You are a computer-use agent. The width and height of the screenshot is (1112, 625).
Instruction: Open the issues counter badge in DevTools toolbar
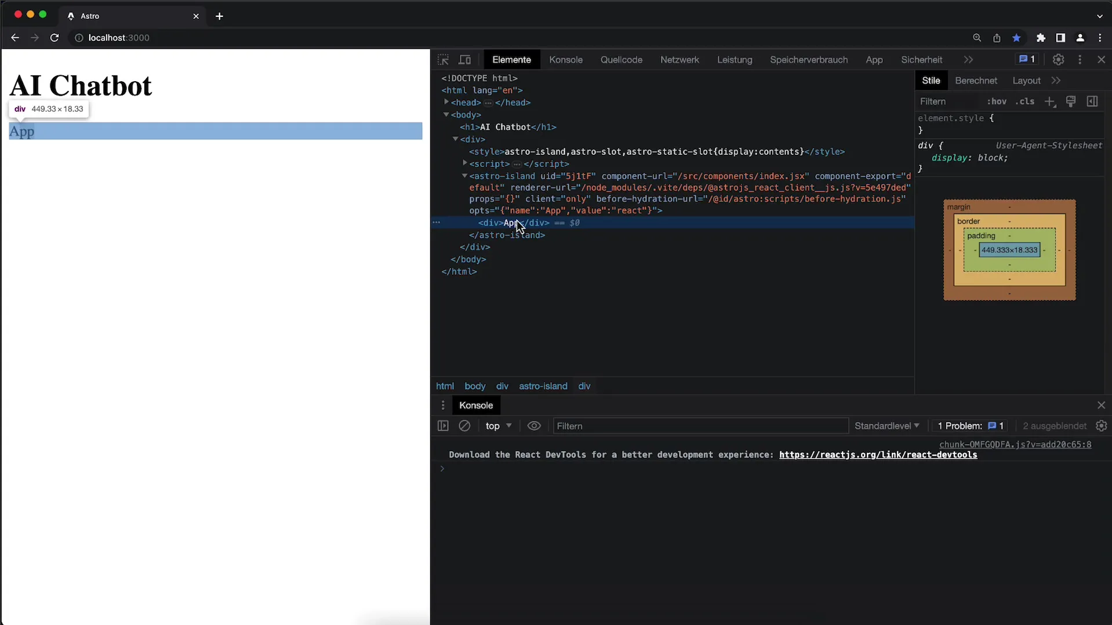click(1027, 59)
